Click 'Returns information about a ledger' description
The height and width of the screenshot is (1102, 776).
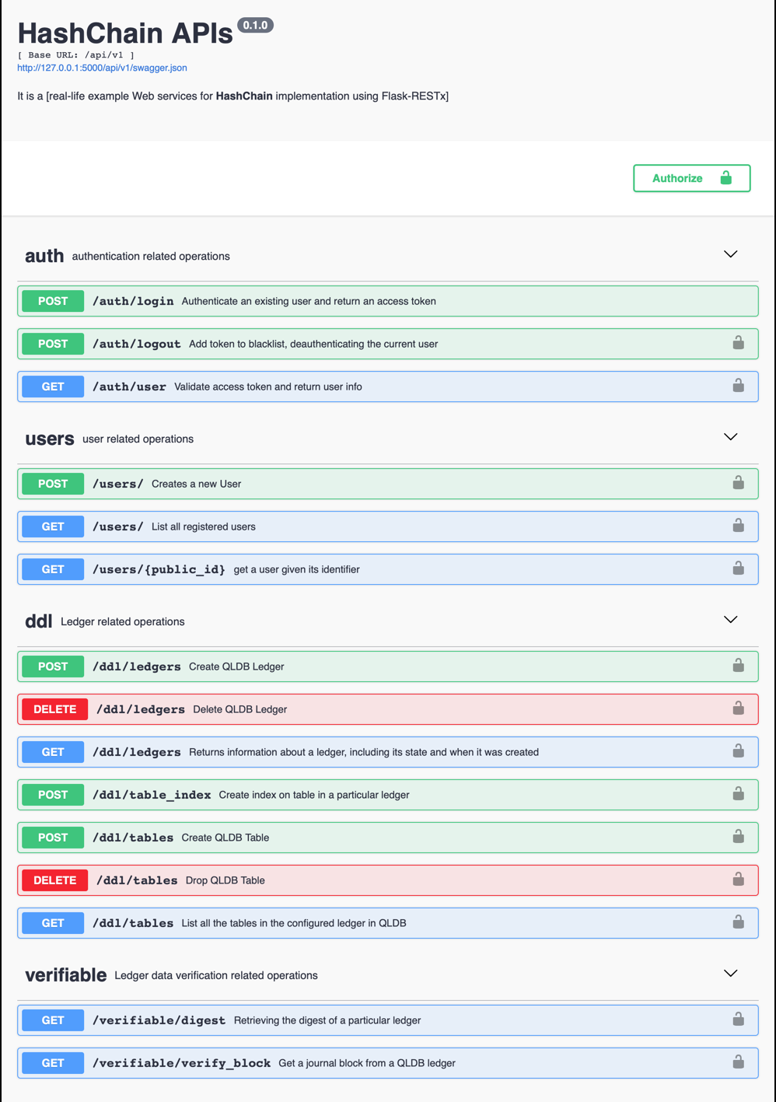[364, 752]
